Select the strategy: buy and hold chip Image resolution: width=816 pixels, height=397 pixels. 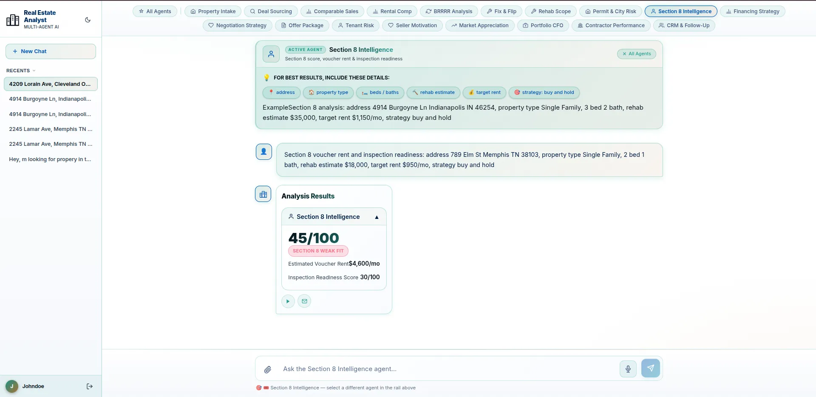[x=544, y=93]
